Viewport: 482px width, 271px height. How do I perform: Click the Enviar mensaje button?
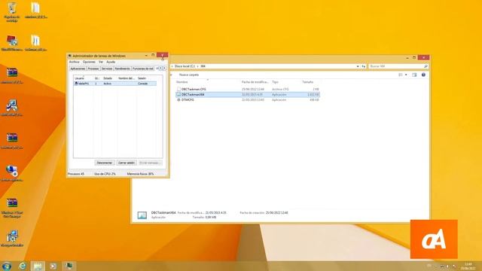[150, 163]
